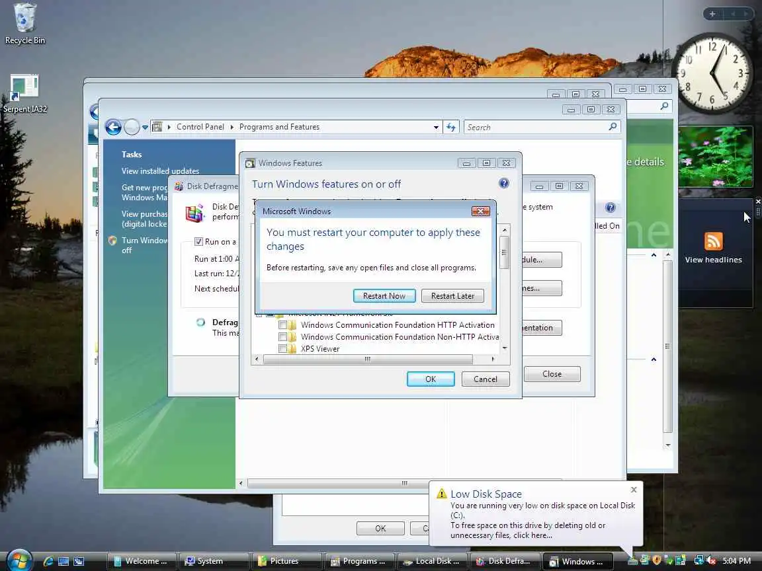Click the Programs and Features search box
This screenshot has width=762, height=571.
(x=534, y=127)
